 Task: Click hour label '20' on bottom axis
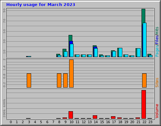pos(132,122)
